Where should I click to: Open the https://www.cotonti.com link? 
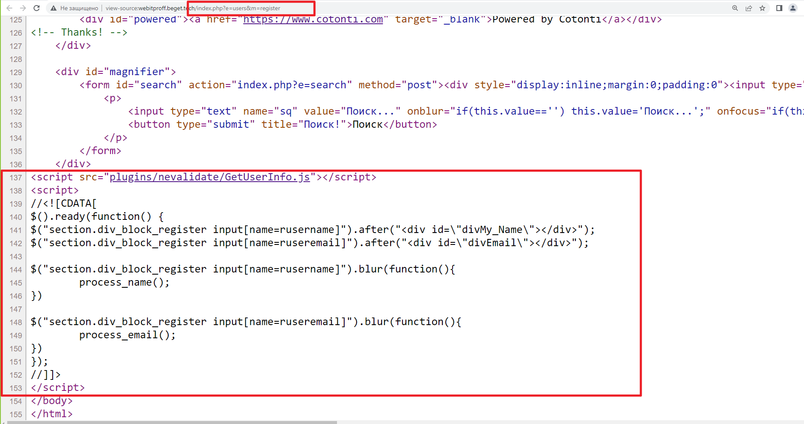click(313, 20)
